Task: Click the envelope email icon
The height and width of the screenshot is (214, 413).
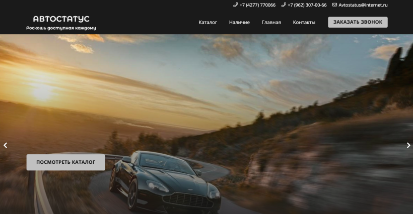Action: 334,5
